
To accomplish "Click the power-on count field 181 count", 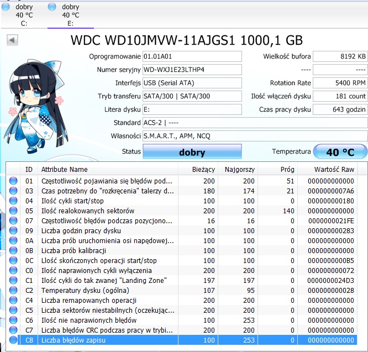I will [x=340, y=96].
